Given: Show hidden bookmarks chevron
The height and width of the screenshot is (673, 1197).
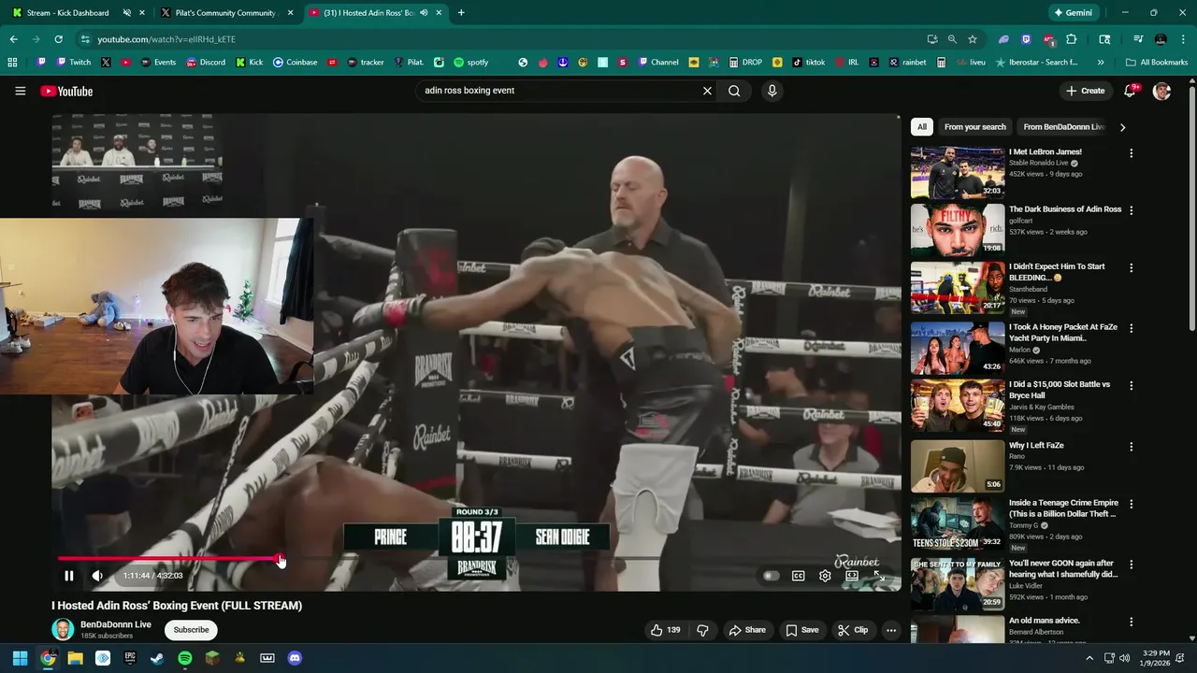Looking at the screenshot, I should coord(1101,63).
